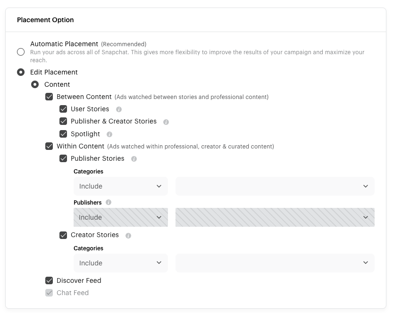Toggle the Spotlight checkbox
Viewport: 393px width, 313px height.
coord(63,134)
